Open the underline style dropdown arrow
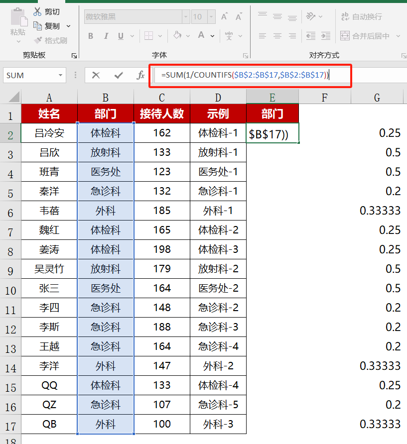This screenshot has height=444, width=407. 132,36
